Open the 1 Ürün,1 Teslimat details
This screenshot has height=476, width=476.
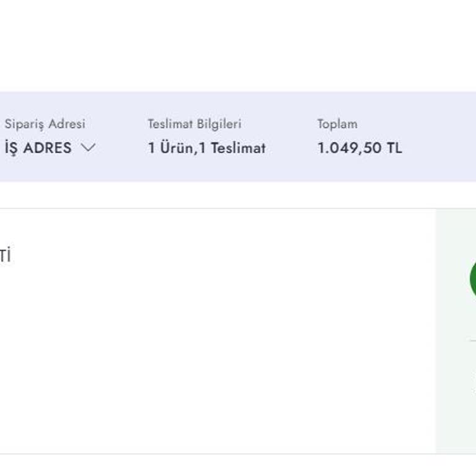coord(206,148)
